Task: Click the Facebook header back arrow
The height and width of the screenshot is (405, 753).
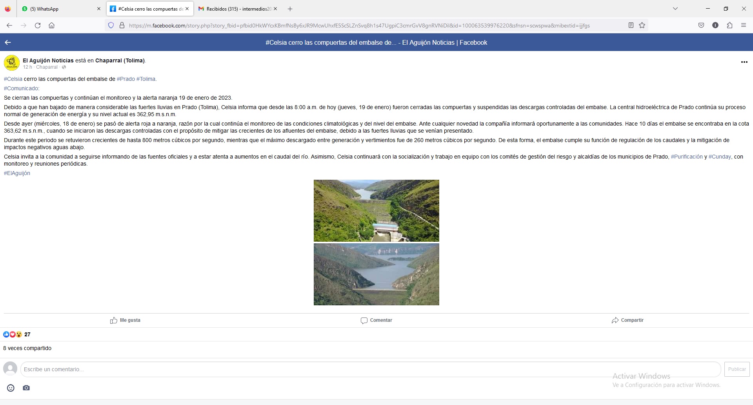Action: [x=8, y=42]
